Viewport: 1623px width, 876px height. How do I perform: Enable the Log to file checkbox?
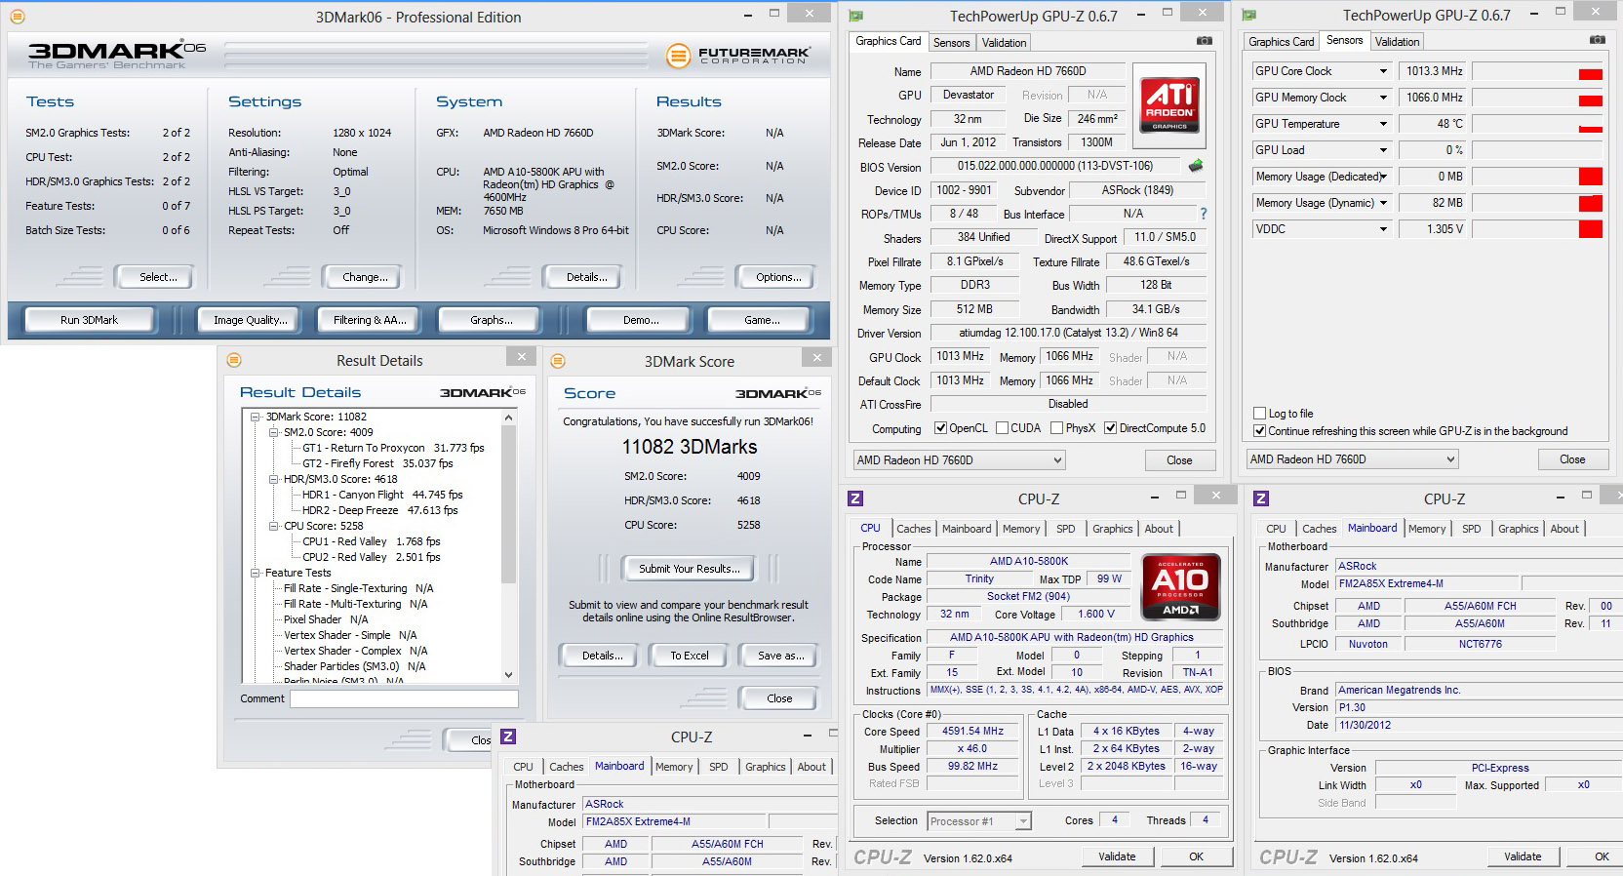[1259, 414]
